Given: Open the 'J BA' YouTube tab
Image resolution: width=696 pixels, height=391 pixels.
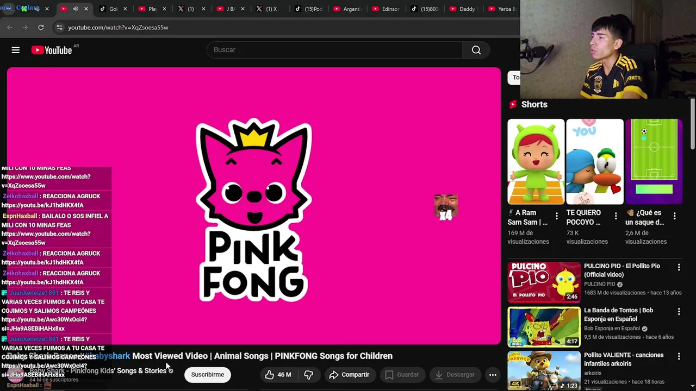Looking at the screenshot, I should pyautogui.click(x=230, y=9).
